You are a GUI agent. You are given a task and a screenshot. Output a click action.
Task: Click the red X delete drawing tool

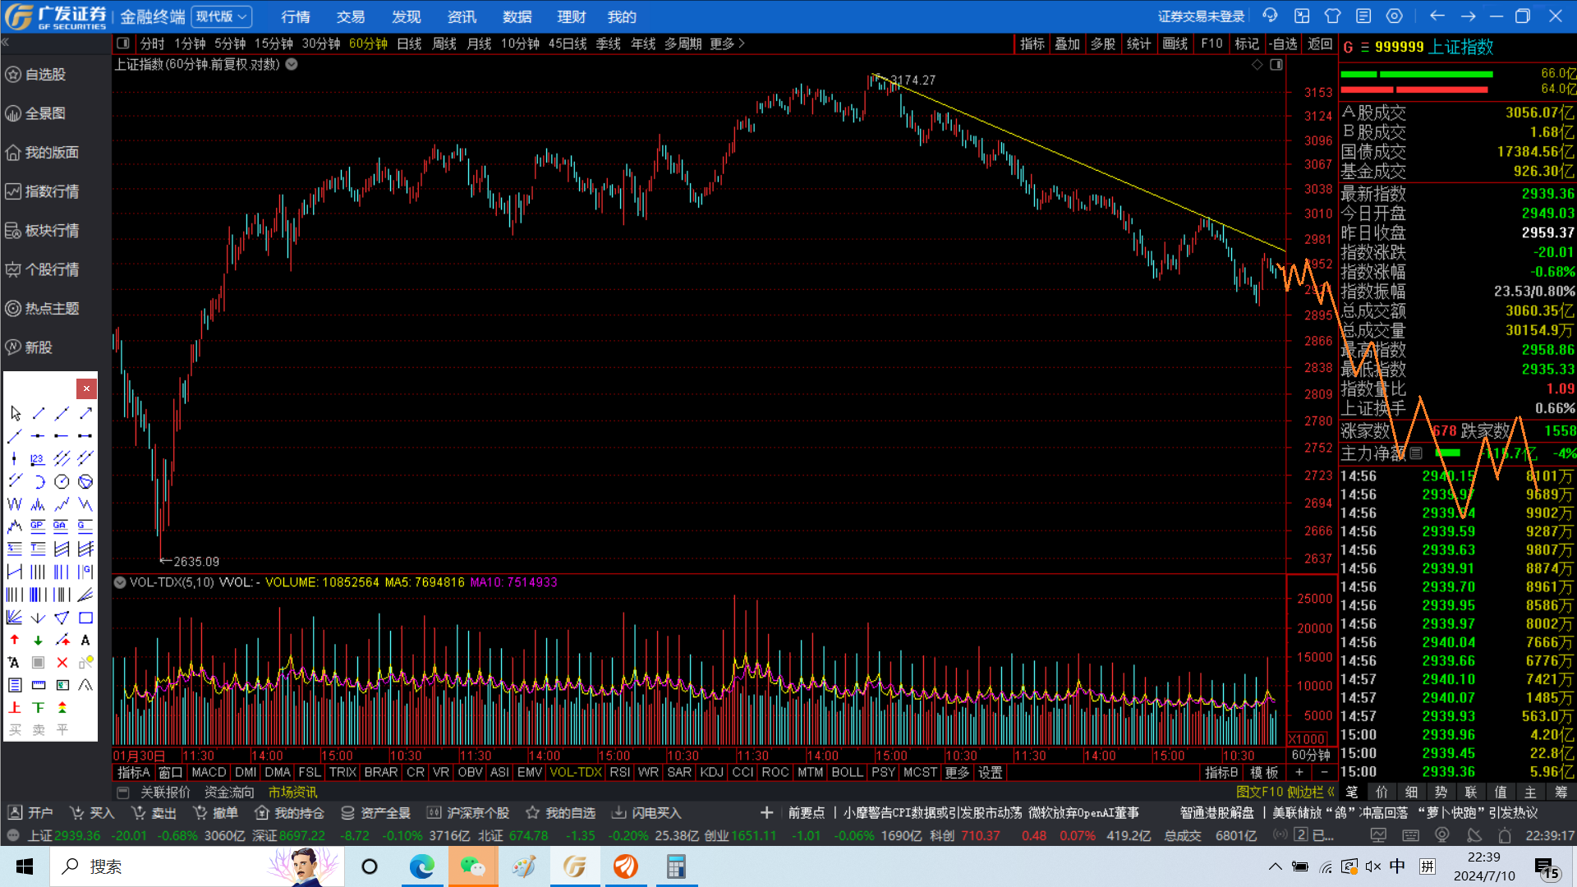point(62,662)
